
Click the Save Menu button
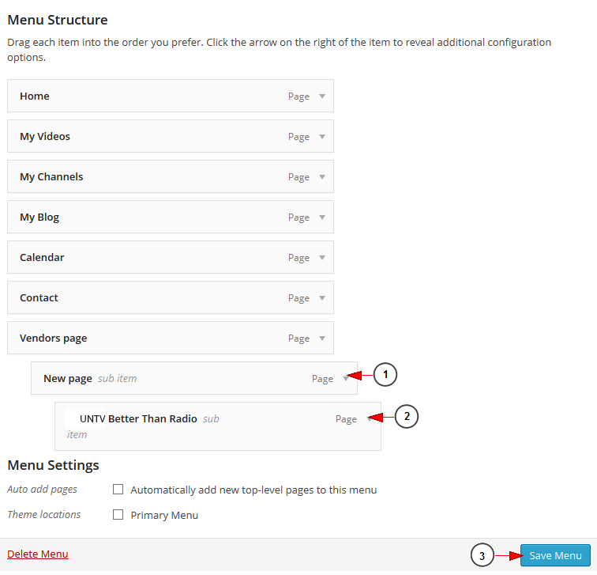(x=555, y=555)
